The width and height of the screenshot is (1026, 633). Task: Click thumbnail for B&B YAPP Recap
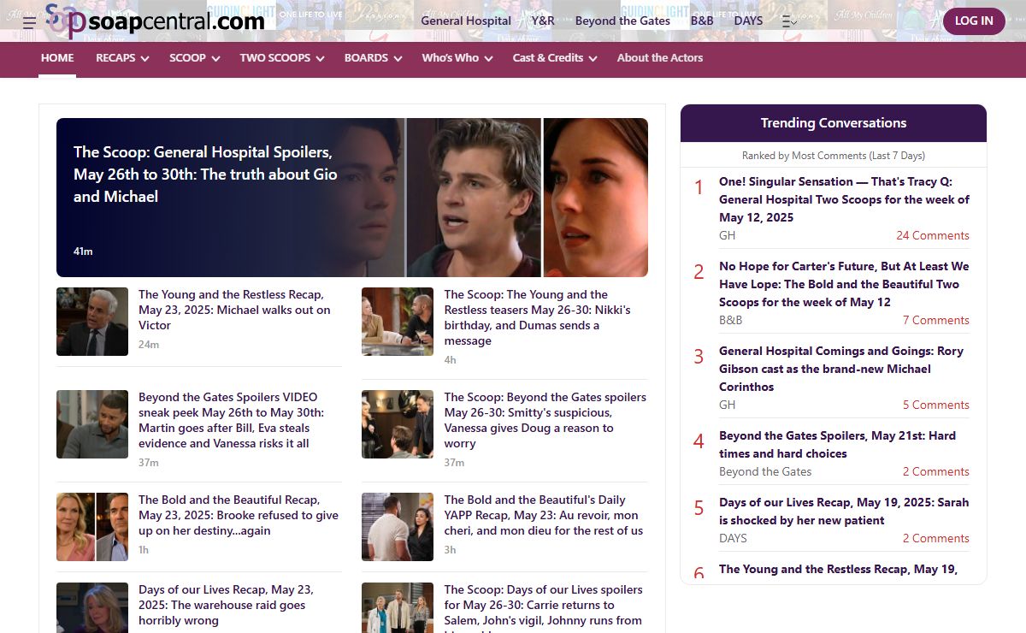(x=398, y=527)
